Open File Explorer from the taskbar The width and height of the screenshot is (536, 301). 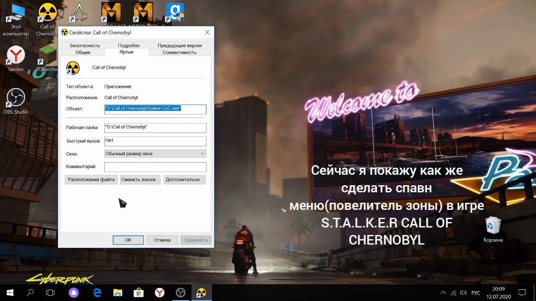click(x=118, y=293)
